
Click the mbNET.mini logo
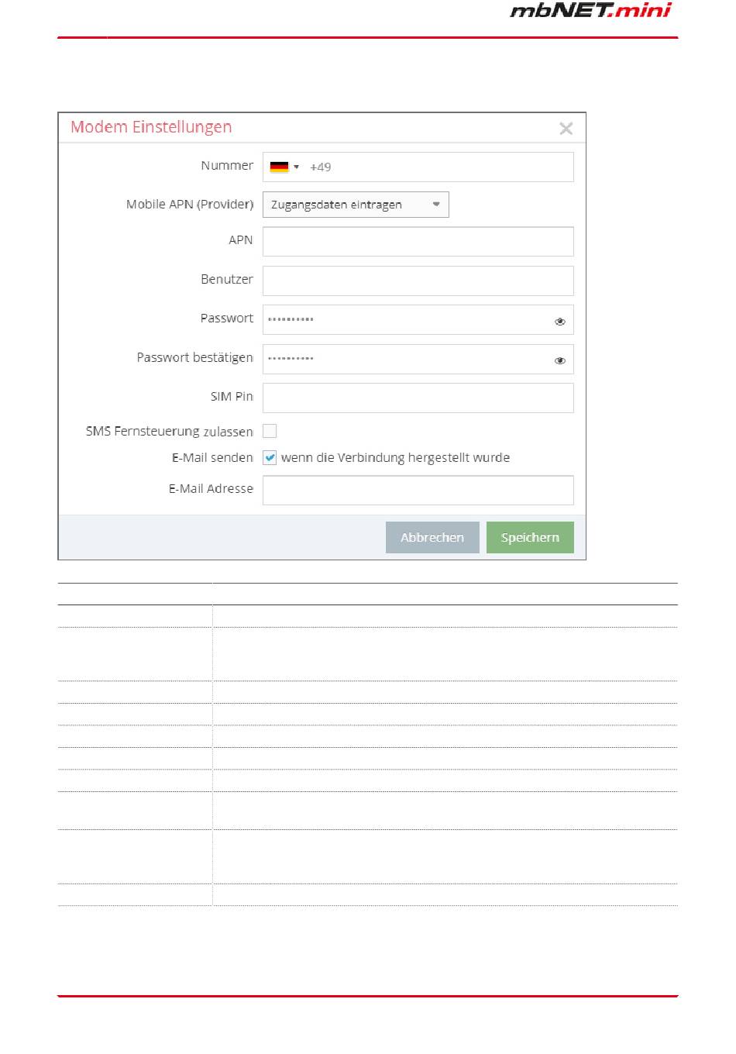click(x=591, y=10)
